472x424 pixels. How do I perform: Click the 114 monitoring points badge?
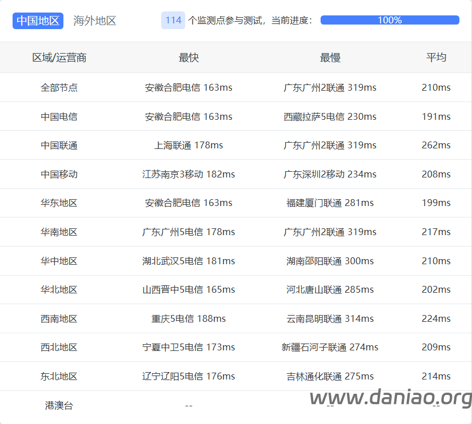click(x=173, y=20)
